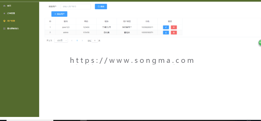Click the ID column header
Image resolution: width=261 pixels, height=121 pixels.
click(50, 21)
